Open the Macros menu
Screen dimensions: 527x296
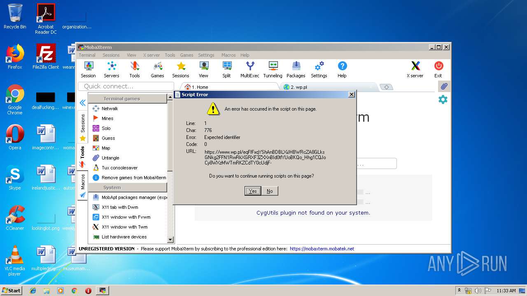pos(229,55)
